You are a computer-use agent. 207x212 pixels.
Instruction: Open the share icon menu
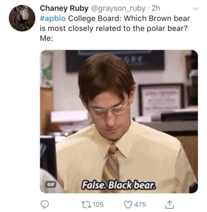[170, 204]
